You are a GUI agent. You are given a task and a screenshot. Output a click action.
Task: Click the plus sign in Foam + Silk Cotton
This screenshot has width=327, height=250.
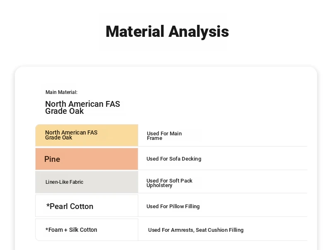coord(66,230)
